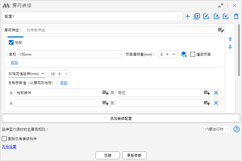242x161 pixels.
Task: Click the 添加装修配置 button
Action: click(x=121, y=118)
